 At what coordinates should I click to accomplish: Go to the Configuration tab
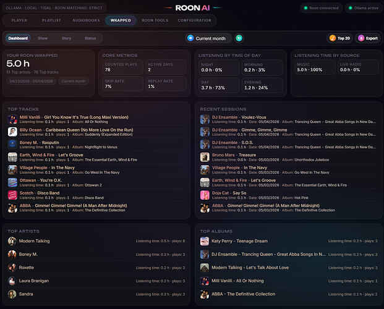194,20
